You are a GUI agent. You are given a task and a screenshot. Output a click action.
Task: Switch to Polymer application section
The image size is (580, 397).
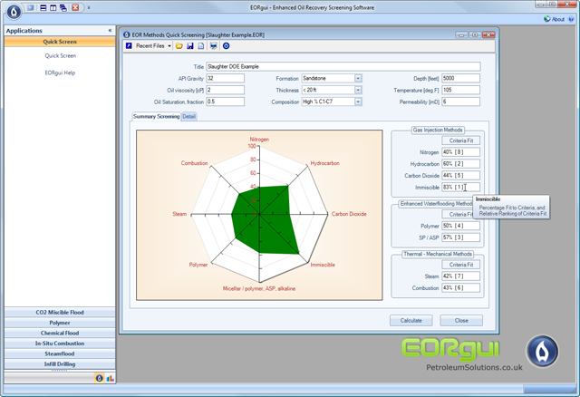[60, 323]
